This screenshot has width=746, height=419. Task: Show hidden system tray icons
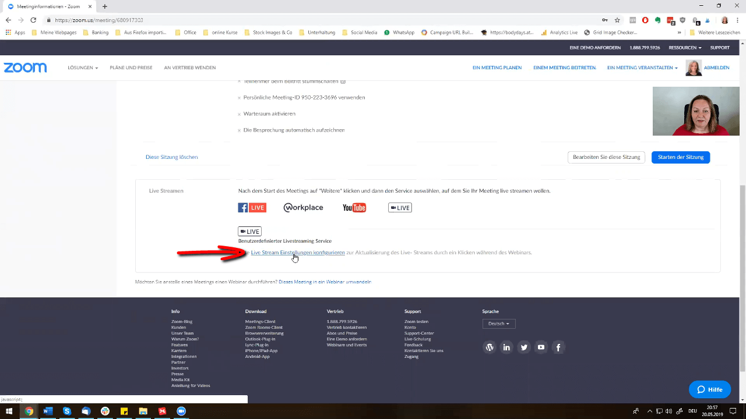tap(650, 411)
